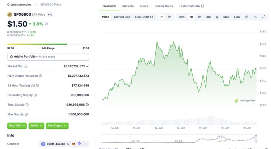Screen dimensions: 271x149
Task: Click the $1.50 price value
Action: tap(17, 24)
